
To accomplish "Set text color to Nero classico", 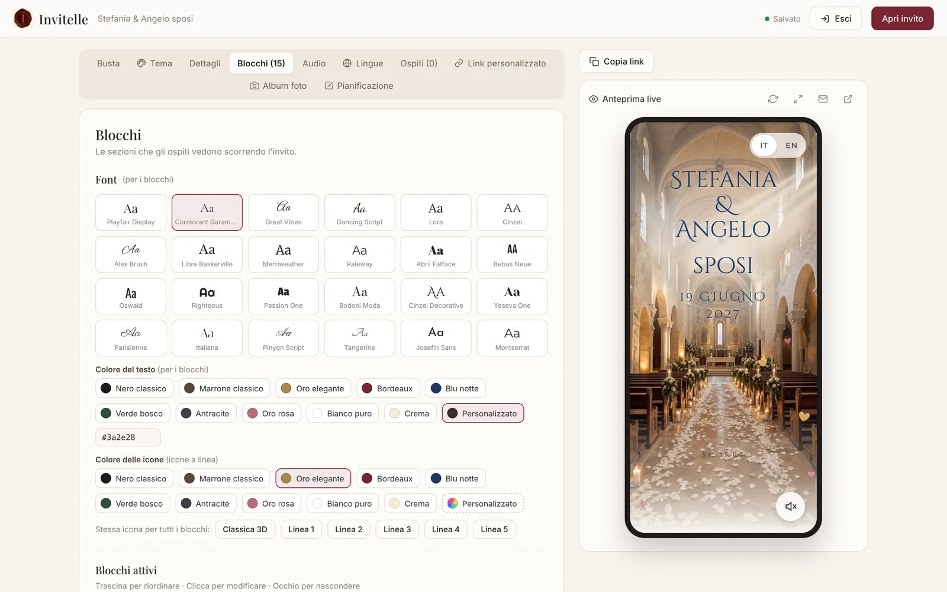I will click(134, 388).
